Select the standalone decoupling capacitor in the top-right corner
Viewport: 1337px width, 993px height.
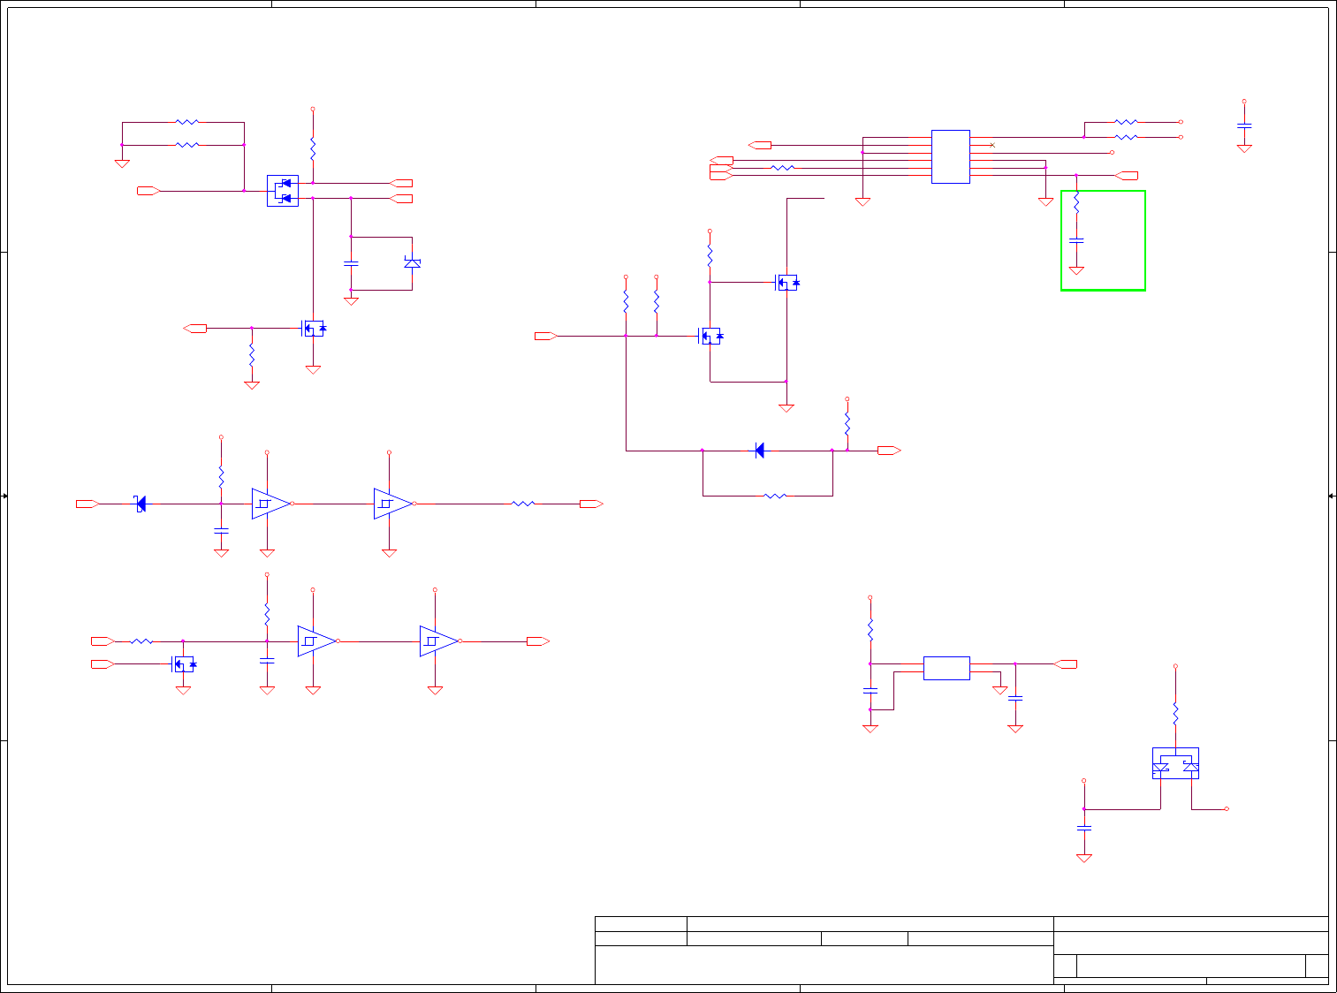1244,125
